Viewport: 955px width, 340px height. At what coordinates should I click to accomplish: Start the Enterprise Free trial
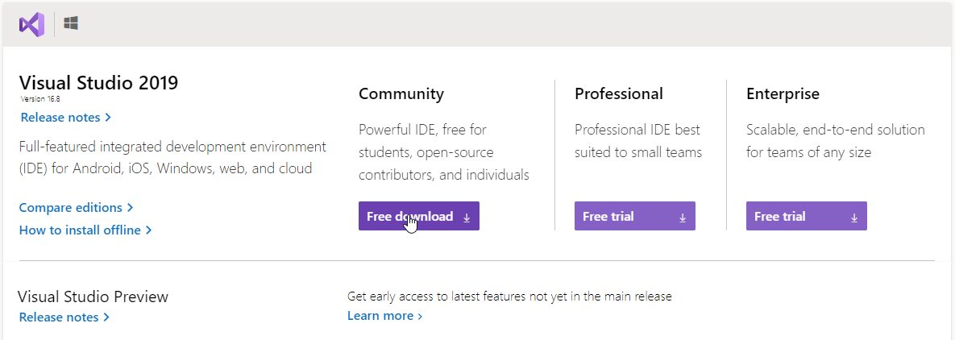tap(780, 216)
